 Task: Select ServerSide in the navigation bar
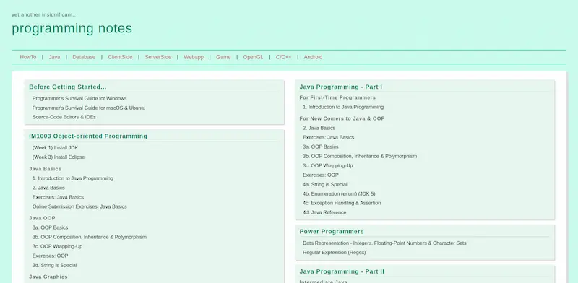coord(158,57)
